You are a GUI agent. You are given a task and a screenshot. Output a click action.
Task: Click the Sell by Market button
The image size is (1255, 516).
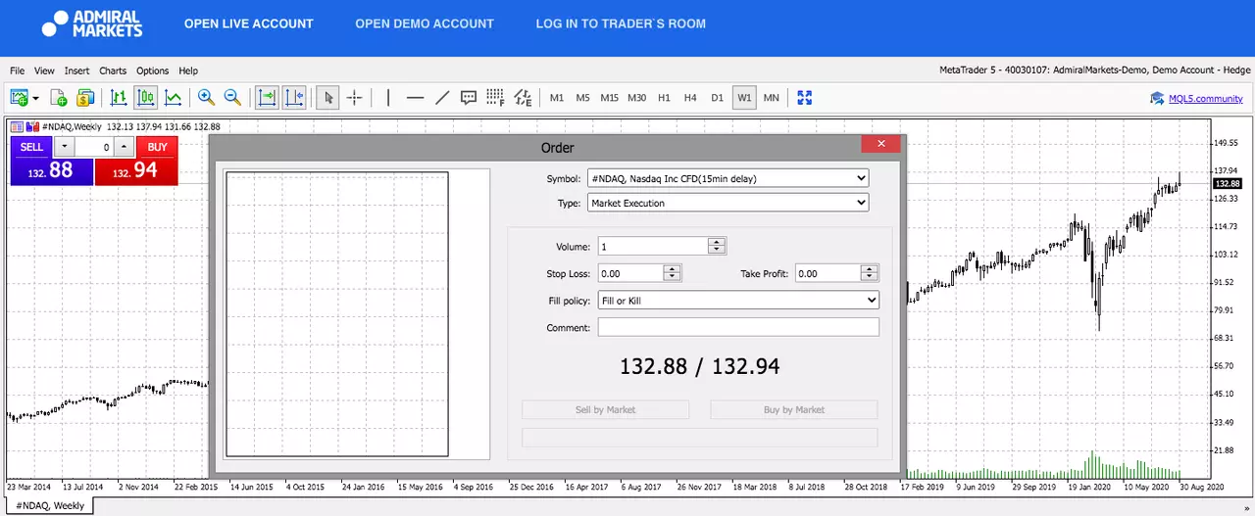pos(605,409)
